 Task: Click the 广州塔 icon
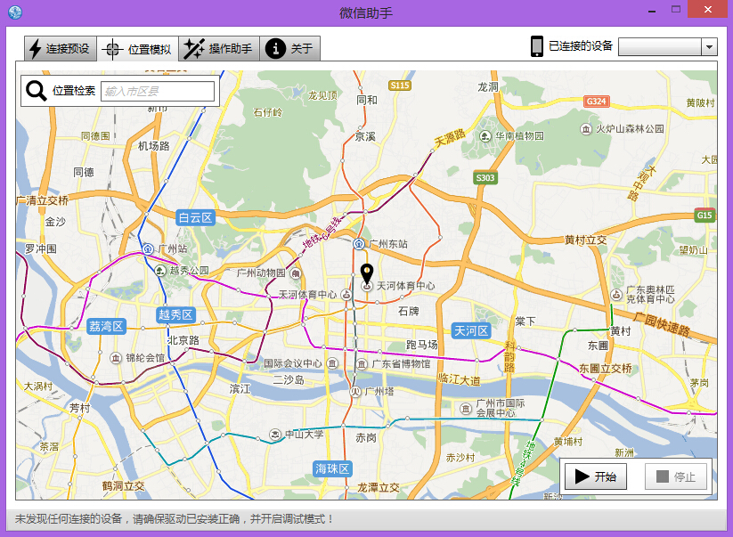(x=355, y=391)
